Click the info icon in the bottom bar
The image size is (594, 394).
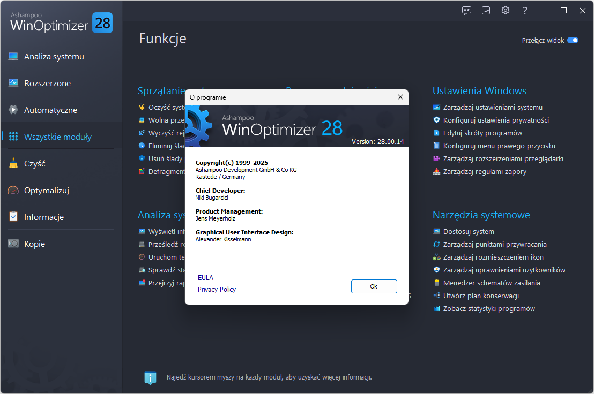tap(151, 377)
